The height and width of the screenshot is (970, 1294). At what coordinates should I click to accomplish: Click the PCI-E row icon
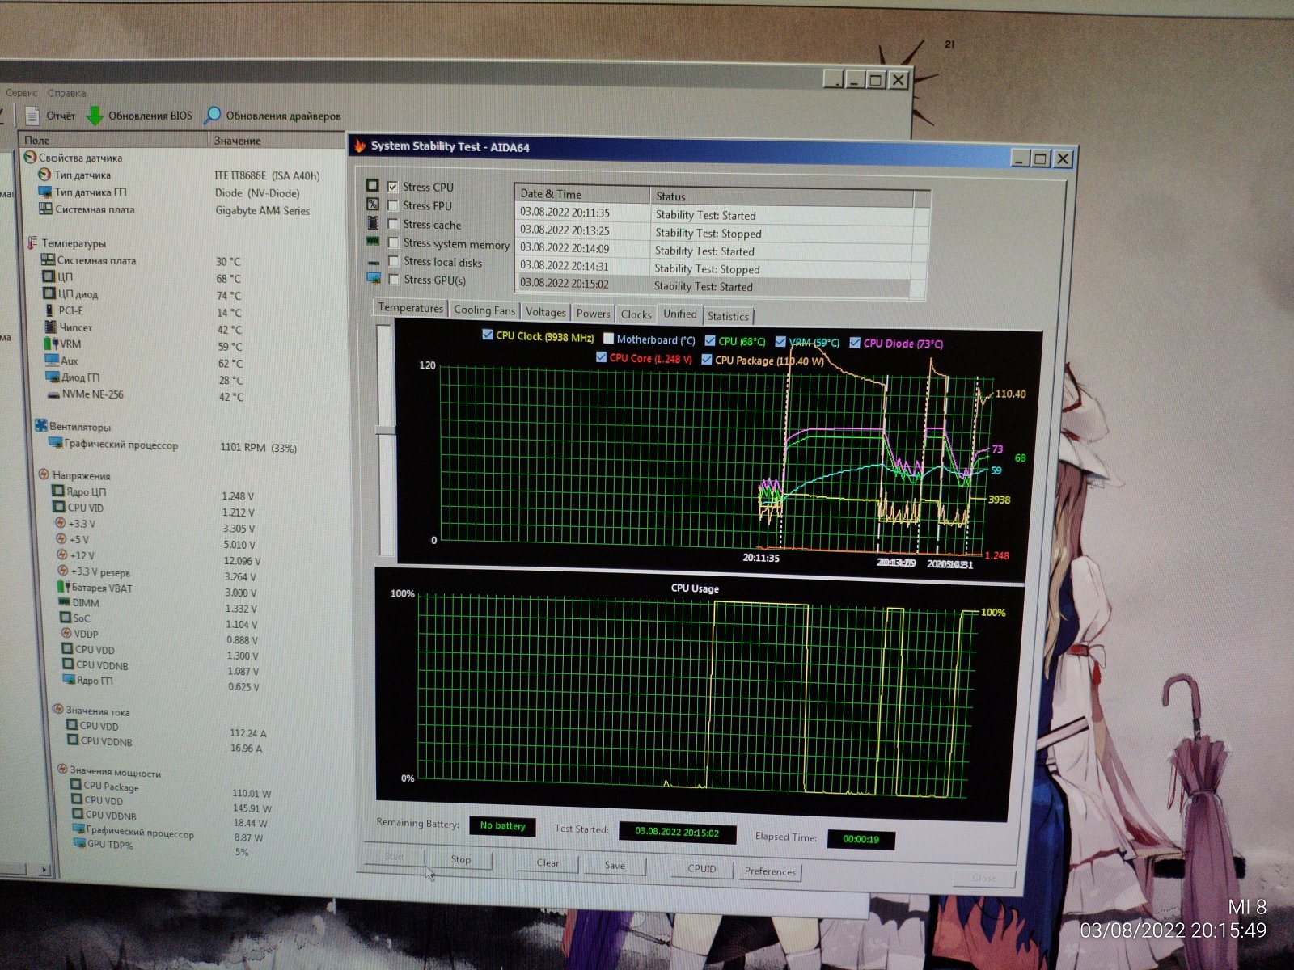tap(50, 310)
